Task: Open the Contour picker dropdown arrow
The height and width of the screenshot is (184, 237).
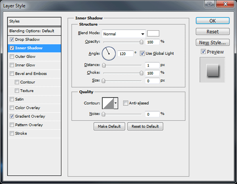Action: point(116,103)
